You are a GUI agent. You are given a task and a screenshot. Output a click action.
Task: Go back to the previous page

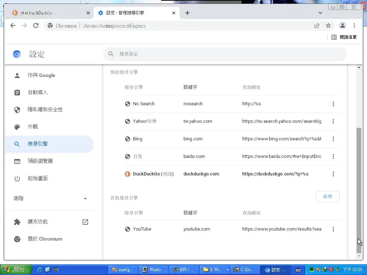[x=13, y=25]
